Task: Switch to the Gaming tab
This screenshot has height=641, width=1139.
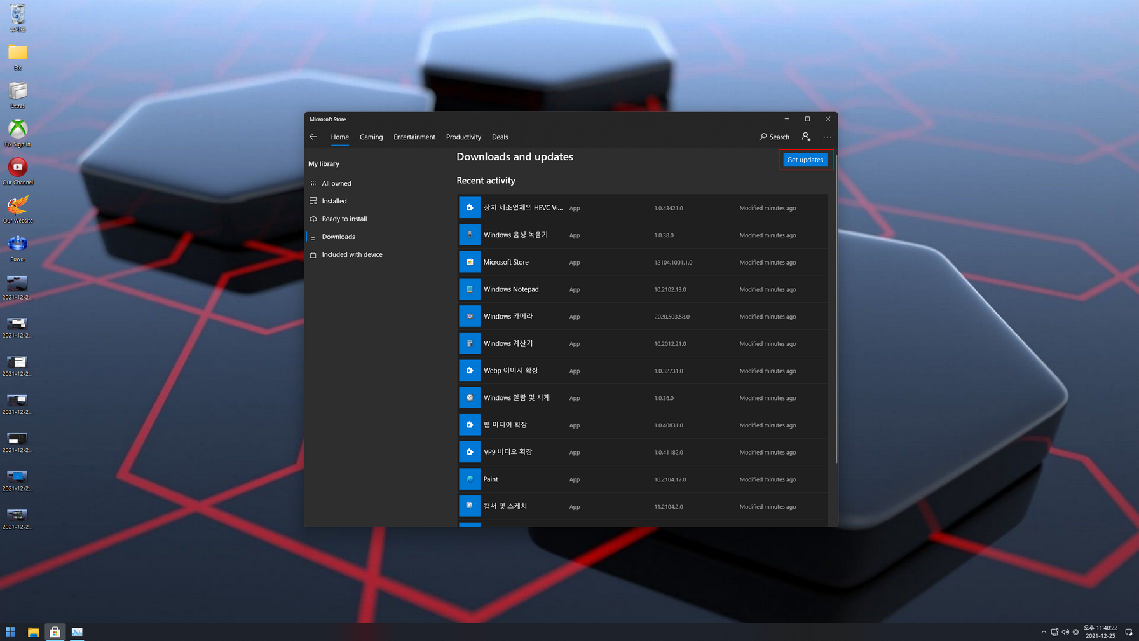Action: click(371, 137)
